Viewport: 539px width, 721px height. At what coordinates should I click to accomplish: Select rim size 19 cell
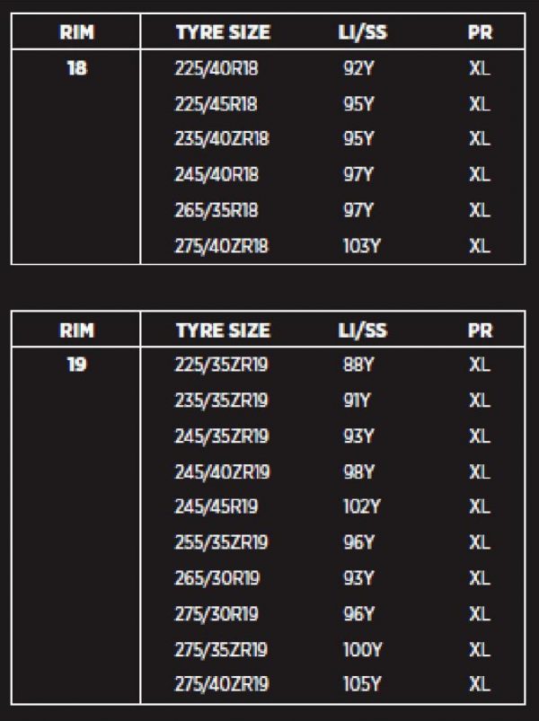(76, 365)
